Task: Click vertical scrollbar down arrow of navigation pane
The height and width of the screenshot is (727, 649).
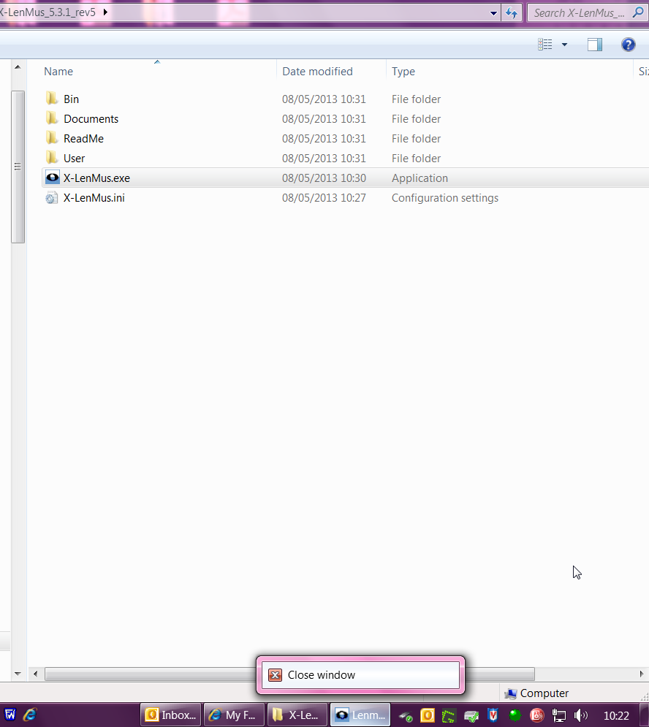Action: pyautogui.click(x=18, y=674)
